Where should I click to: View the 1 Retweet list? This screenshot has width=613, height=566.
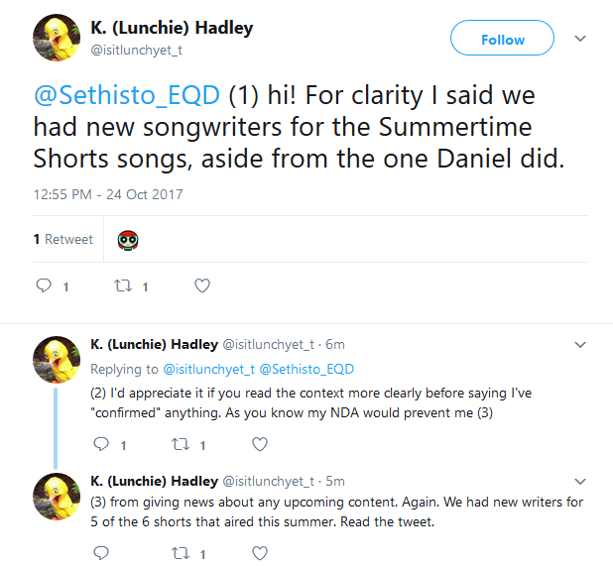coord(63,239)
